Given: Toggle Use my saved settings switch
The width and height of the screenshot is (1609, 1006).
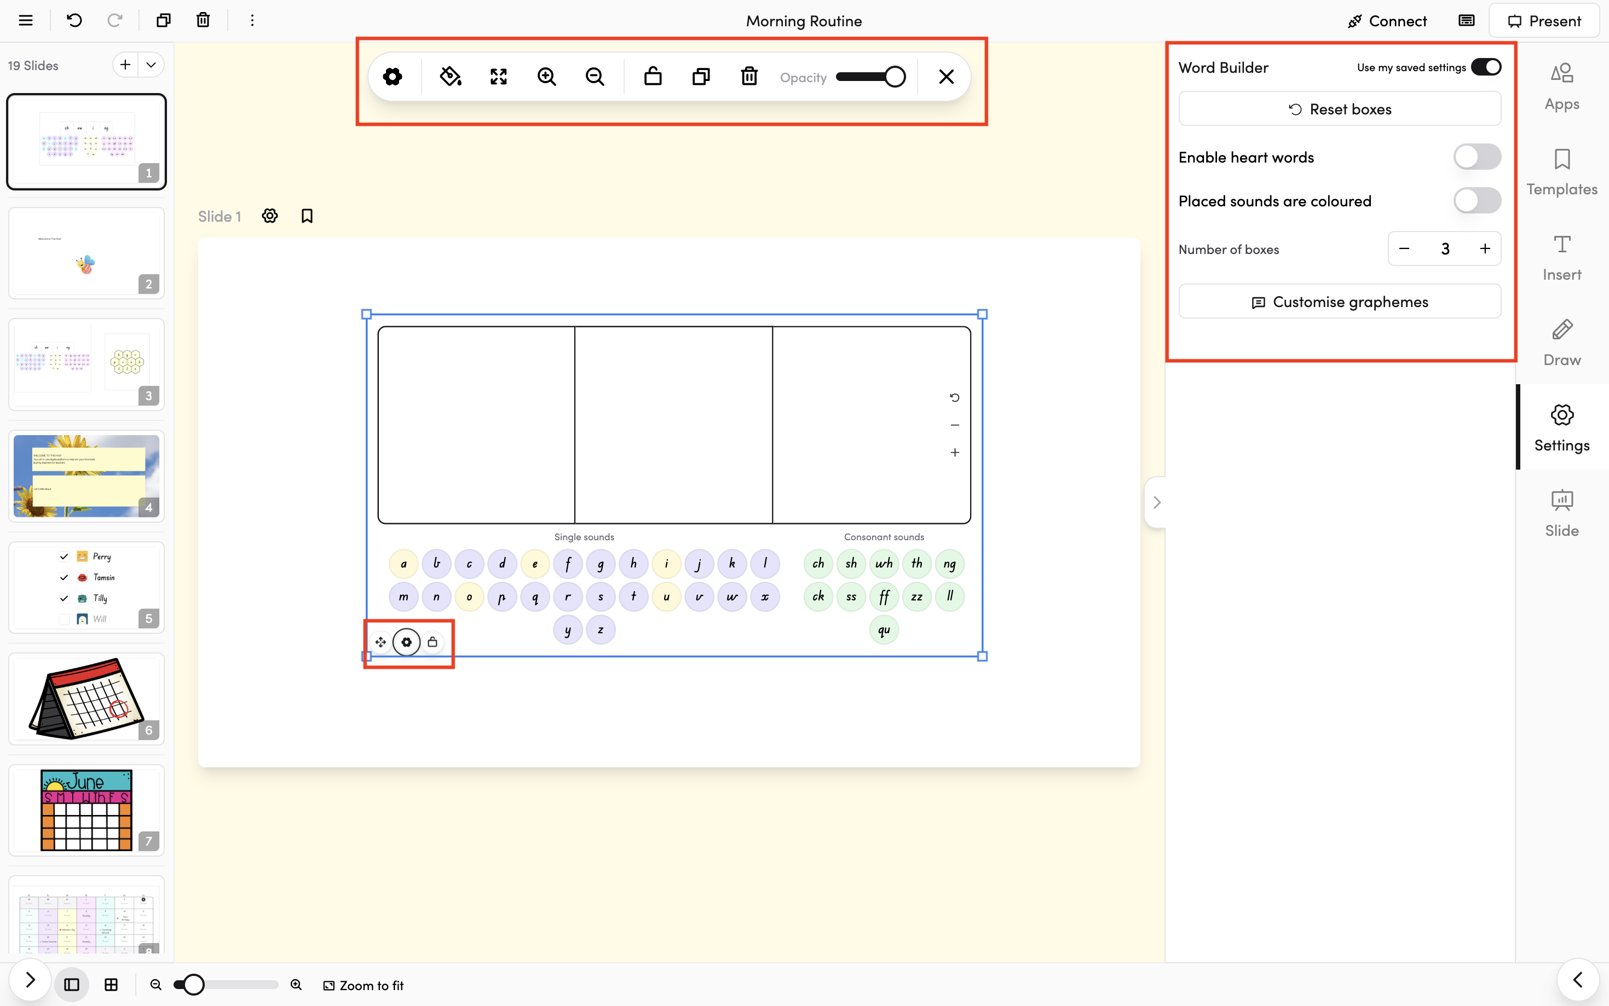Looking at the screenshot, I should pyautogui.click(x=1485, y=67).
